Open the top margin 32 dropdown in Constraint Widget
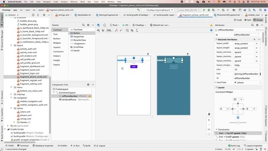268x151 pixels. (241, 99)
